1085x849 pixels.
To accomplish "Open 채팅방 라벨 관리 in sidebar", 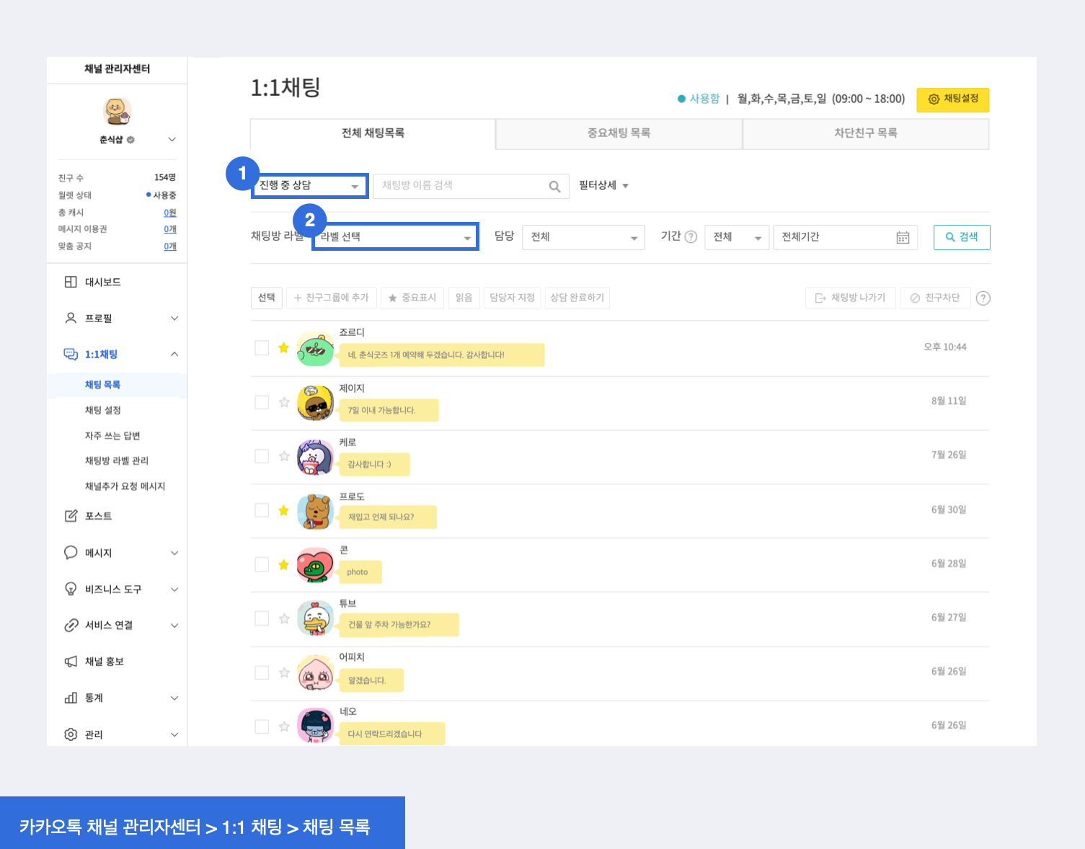I will pos(117,461).
